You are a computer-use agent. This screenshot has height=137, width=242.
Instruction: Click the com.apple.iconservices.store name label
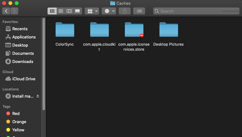point(134,47)
